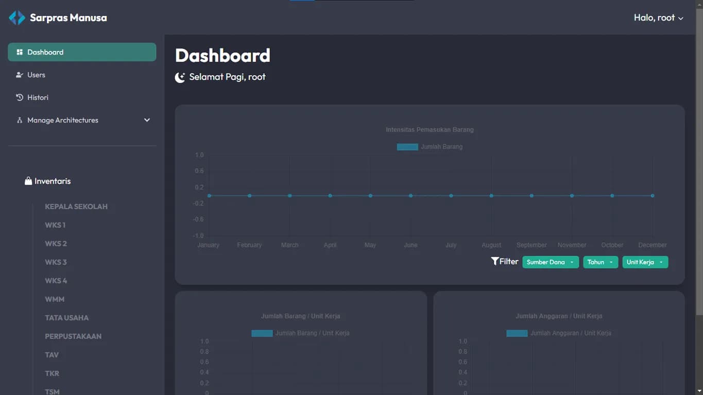
Task: Click the funnel Filter icon
Action: pos(495,261)
